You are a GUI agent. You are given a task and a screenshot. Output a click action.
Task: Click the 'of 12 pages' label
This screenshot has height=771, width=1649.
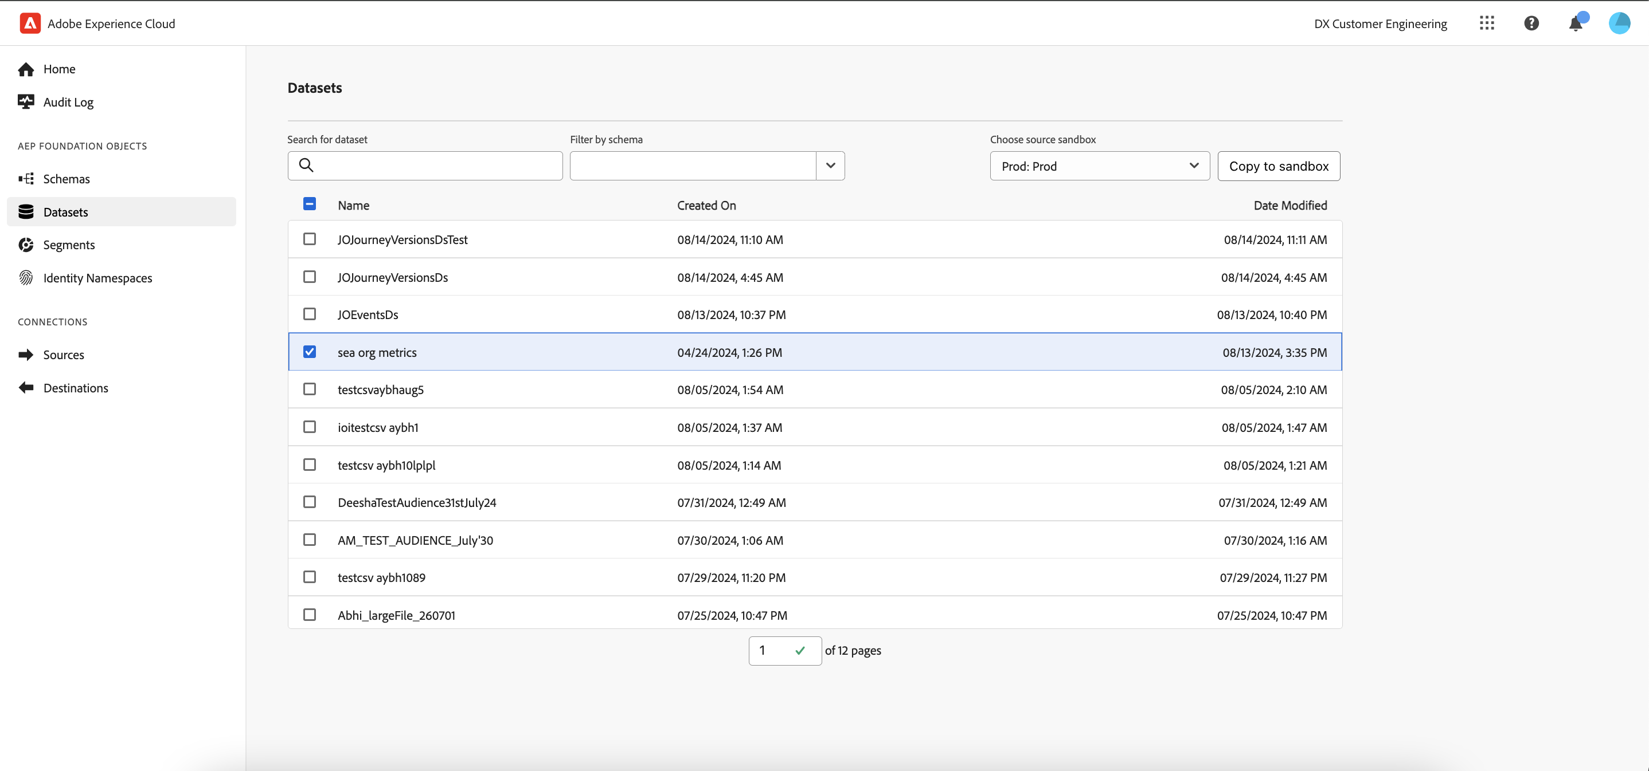coord(853,650)
